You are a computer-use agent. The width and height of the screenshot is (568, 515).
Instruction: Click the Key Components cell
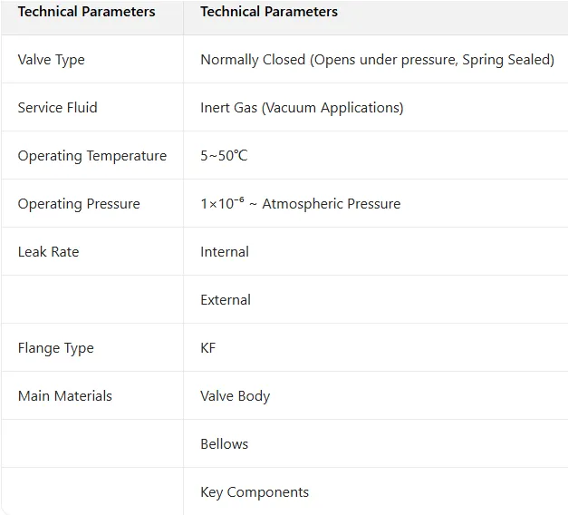pos(255,492)
